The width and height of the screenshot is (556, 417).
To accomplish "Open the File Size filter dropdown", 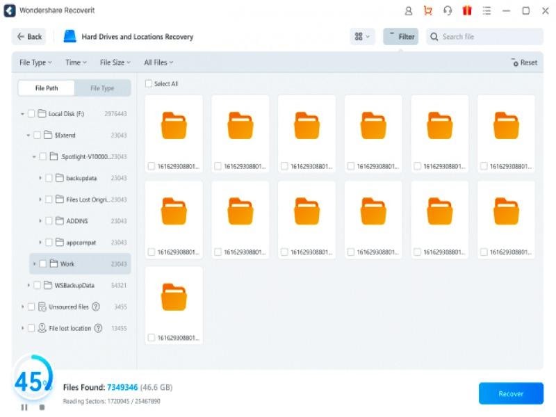I will tap(115, 63).
